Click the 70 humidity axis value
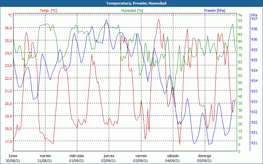 click(240, 55)
